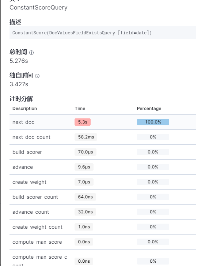Image resolution: width=205 pixels, height=266 pixels.
Task: Click info icon beside 总时间
Action: pyautogui.click(x=31, y=53)
